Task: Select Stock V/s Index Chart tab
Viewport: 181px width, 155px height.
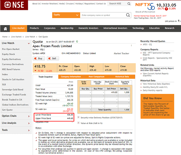Action: [x=111, y=82]
